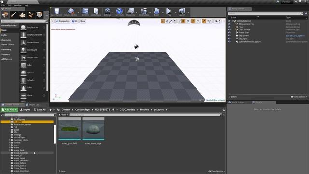Open the Perspective view mode menu
The width and height of the screenshot is (309, 174).
pyautogui.click(x=63, y=21)
